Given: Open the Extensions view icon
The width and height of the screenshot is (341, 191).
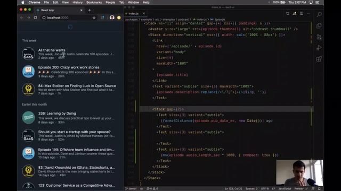Looking at the screenshot, I should click(319, 59).
